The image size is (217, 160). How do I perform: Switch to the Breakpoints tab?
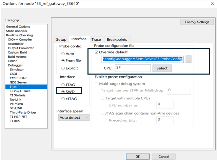[117, 40]
